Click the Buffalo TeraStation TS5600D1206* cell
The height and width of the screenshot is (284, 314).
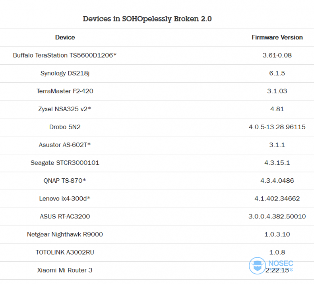65,55
